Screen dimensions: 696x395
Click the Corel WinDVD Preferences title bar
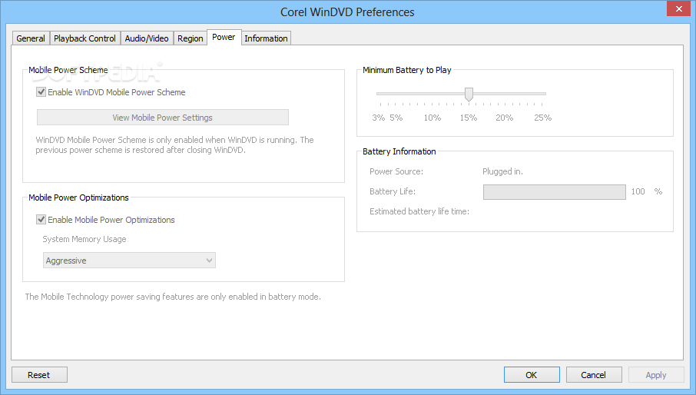point(347,12)
